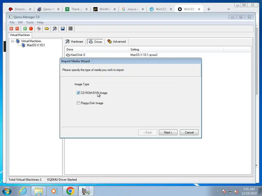Close the macos Google search tab

point(143,9)
